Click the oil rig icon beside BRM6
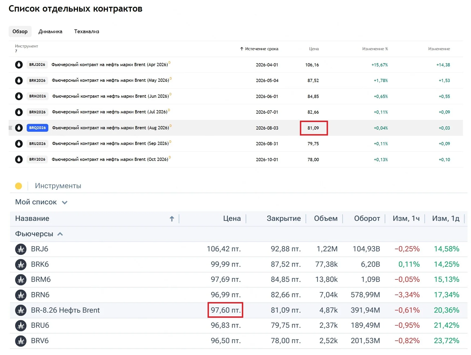Viewport: 471px width, 355px height. (21, 280)
